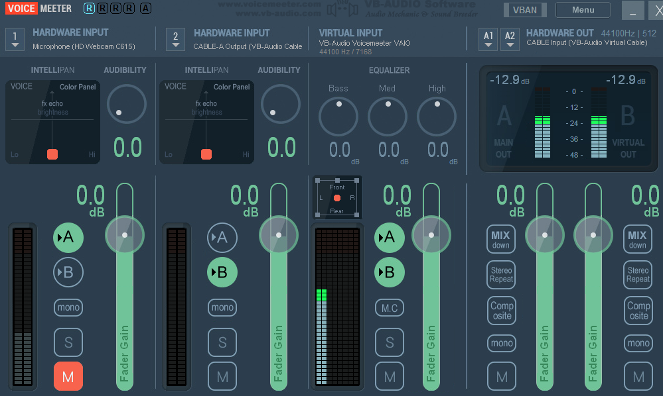Image resolution: width=663 pixels, height=396 pixels.
Task: Select MIX down mode for Main Out A
Action: pyautogui.click(x=501, y=240)
